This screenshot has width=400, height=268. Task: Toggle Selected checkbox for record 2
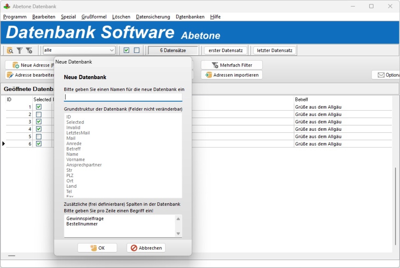39,114
